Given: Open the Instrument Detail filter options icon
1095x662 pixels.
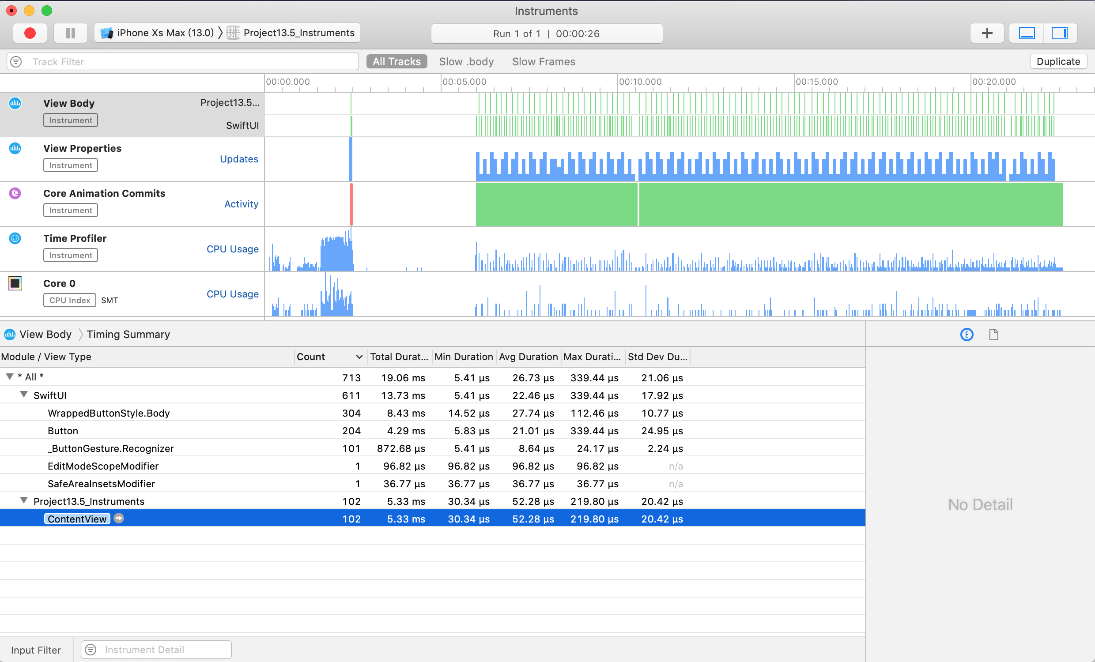Looking at the screenshot, I should pos(91,650).
